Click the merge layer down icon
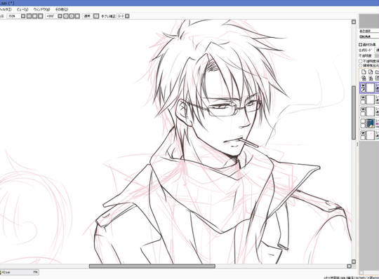Screen dimensions: 379x279 [371, 79]
